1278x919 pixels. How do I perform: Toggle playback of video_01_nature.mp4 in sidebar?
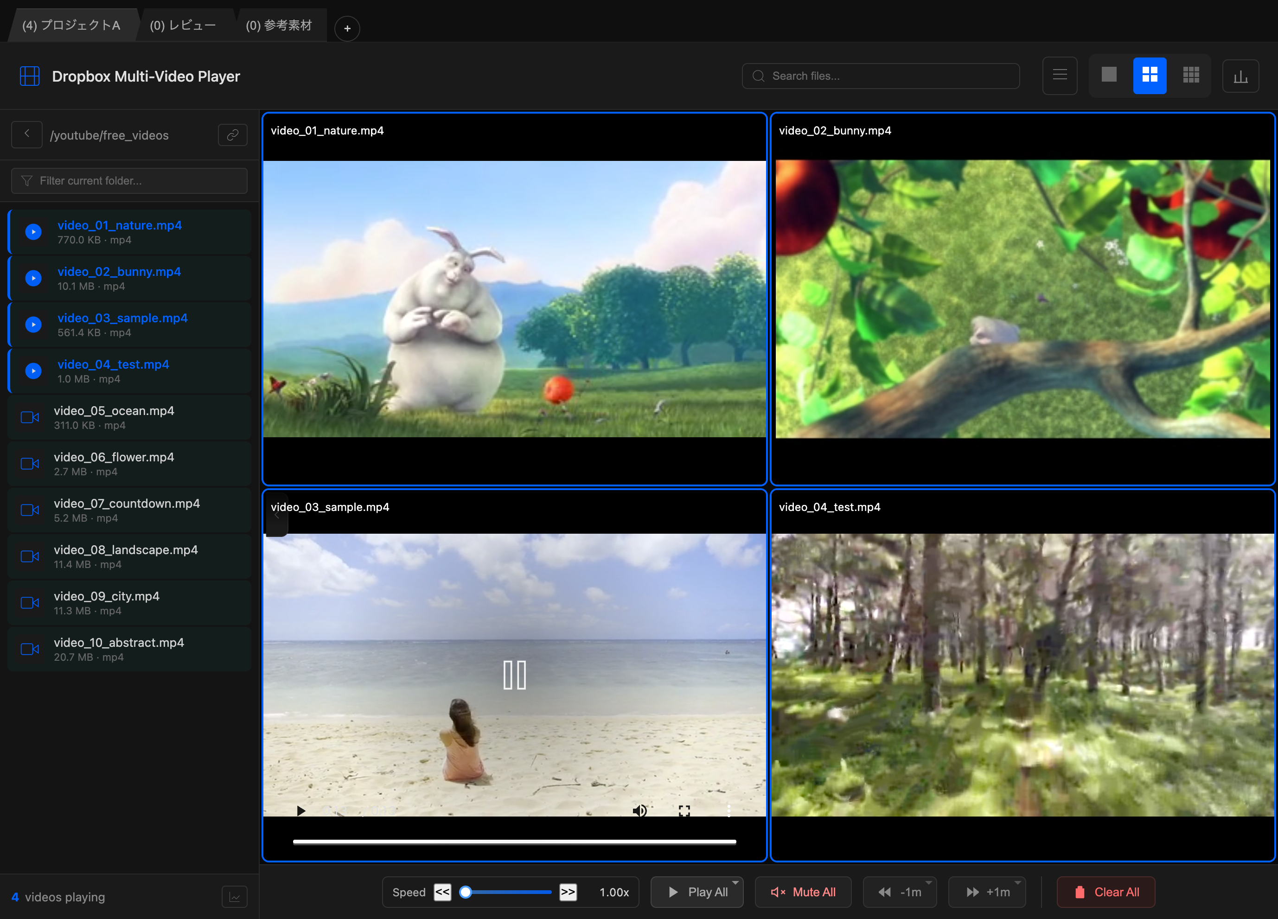(x=33, y=231)
